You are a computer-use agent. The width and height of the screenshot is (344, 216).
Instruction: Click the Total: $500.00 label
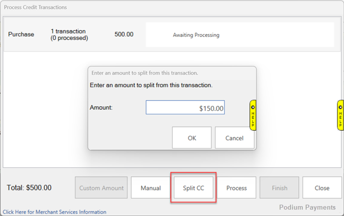click(x=29, y=187)
